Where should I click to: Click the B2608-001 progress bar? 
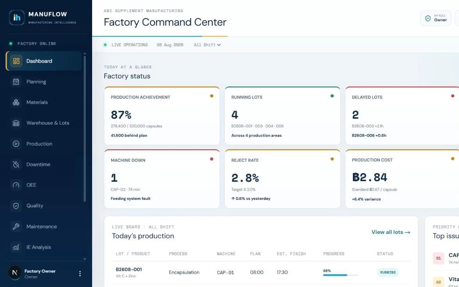pyautogui.click(x=341, y=275)
